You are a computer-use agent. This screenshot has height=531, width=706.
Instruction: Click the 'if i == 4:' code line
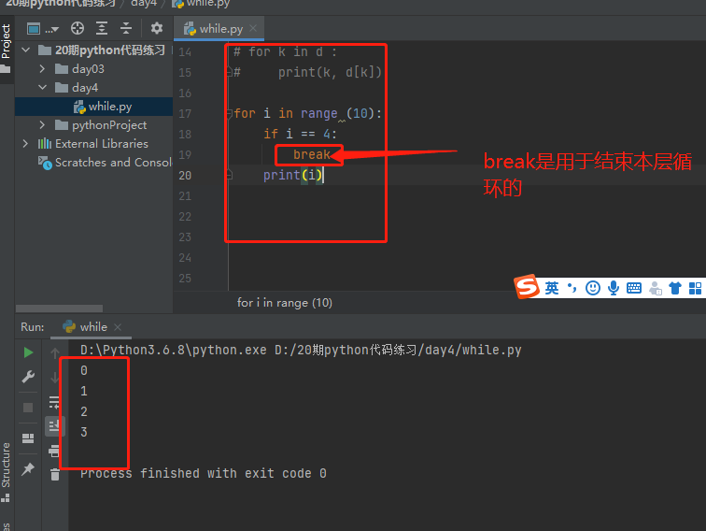click(x=301, y=134)
